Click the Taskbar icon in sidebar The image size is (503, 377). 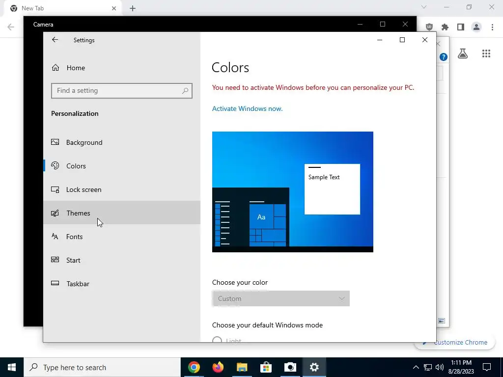pyautogui.click(x=55, y=283)
